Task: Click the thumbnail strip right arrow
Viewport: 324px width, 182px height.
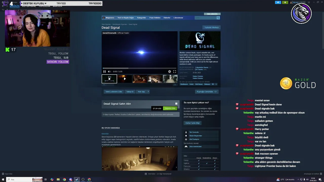Action: tap(175, 85)
